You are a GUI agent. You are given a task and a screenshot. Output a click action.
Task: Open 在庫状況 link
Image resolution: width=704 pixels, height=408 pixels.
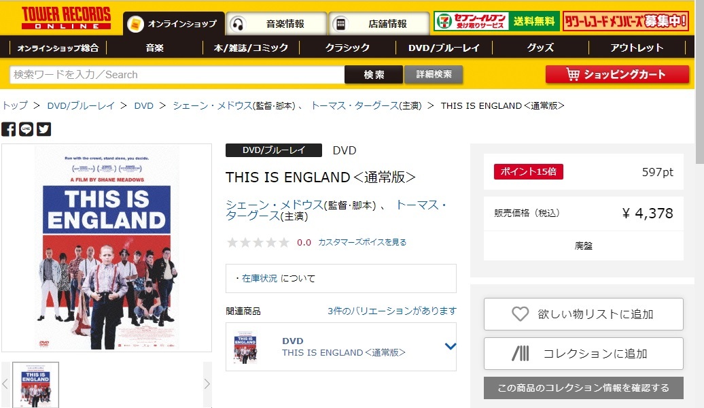(x=260, y=279)
